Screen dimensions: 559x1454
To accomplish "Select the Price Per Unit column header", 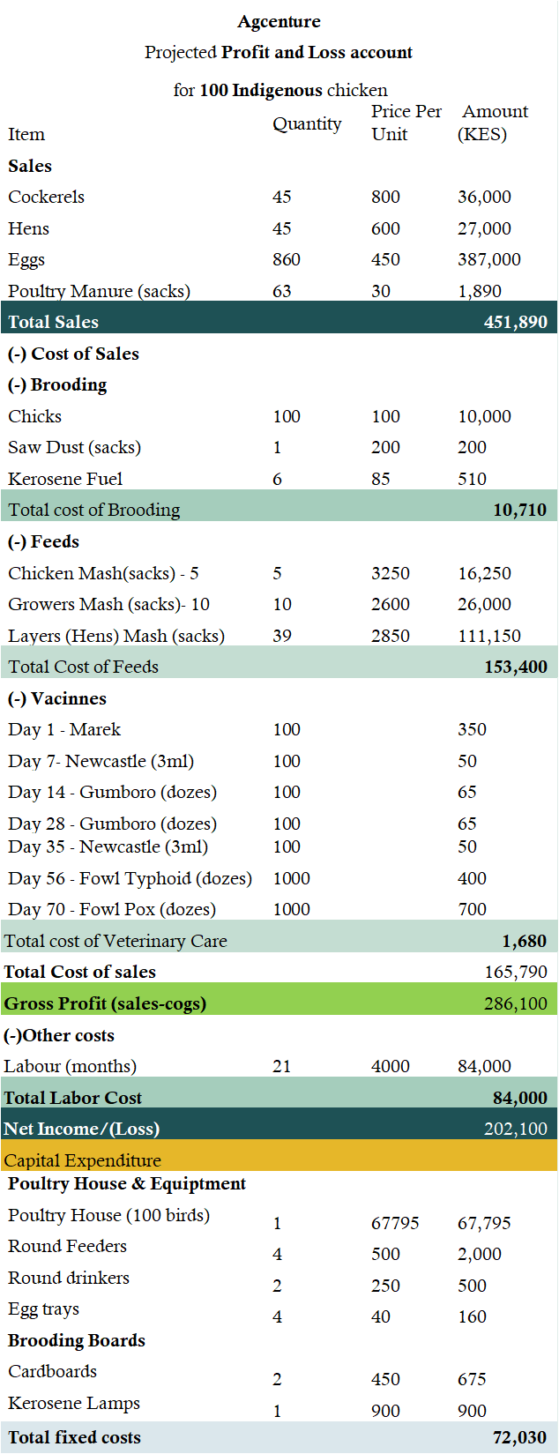I will click(x=406, y=123).
